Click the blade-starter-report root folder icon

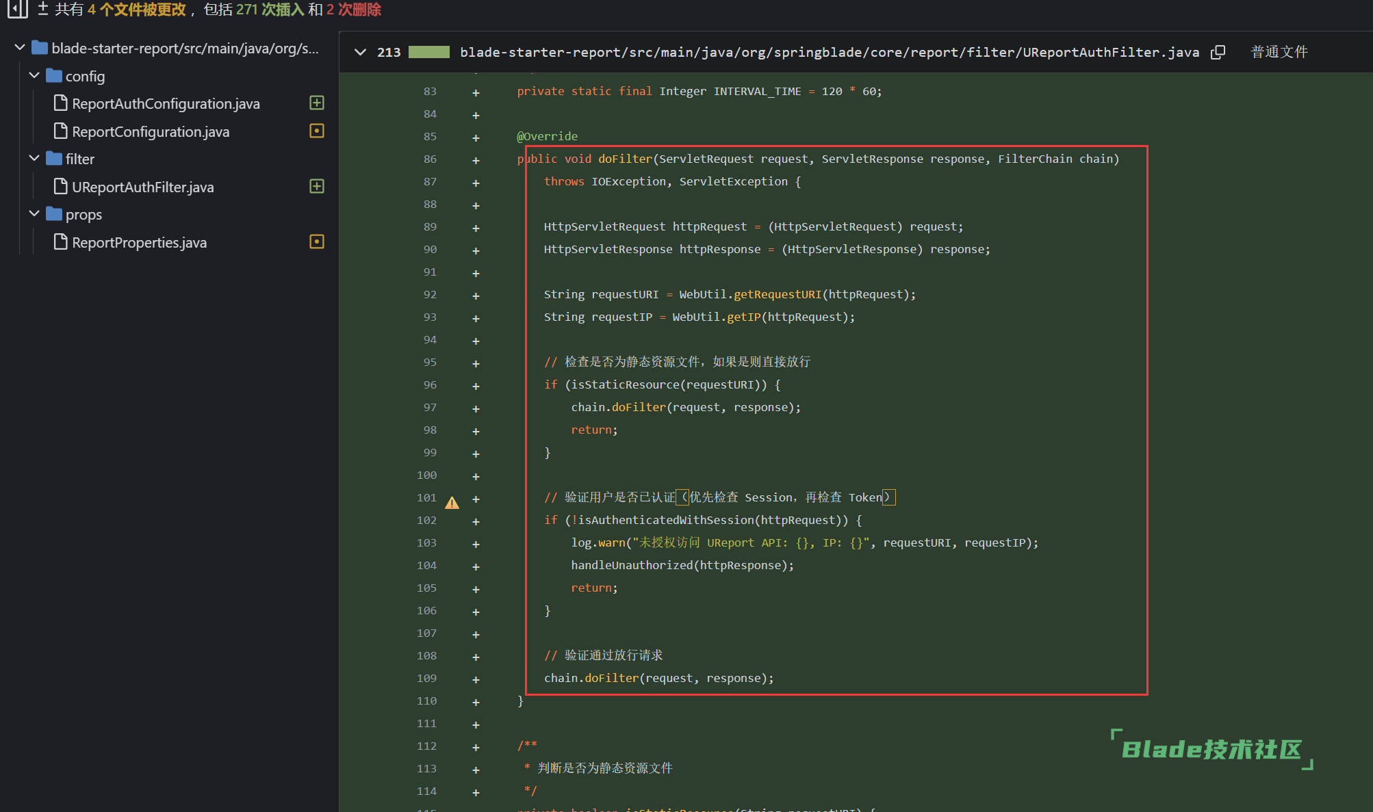pyautogui.click(x=40, y=48)
